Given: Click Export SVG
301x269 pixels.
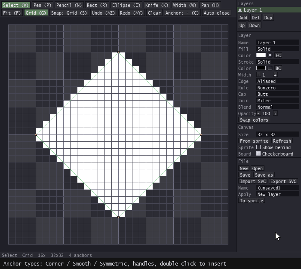Looking at the screenshot, I should (283, 181).
